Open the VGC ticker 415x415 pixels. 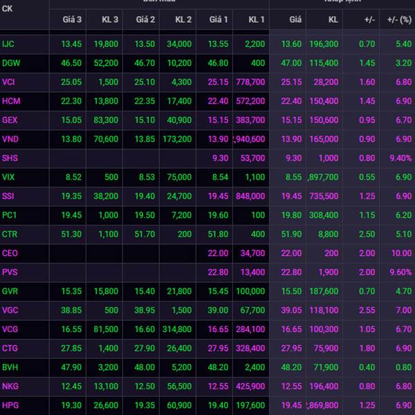click(10, 310)
